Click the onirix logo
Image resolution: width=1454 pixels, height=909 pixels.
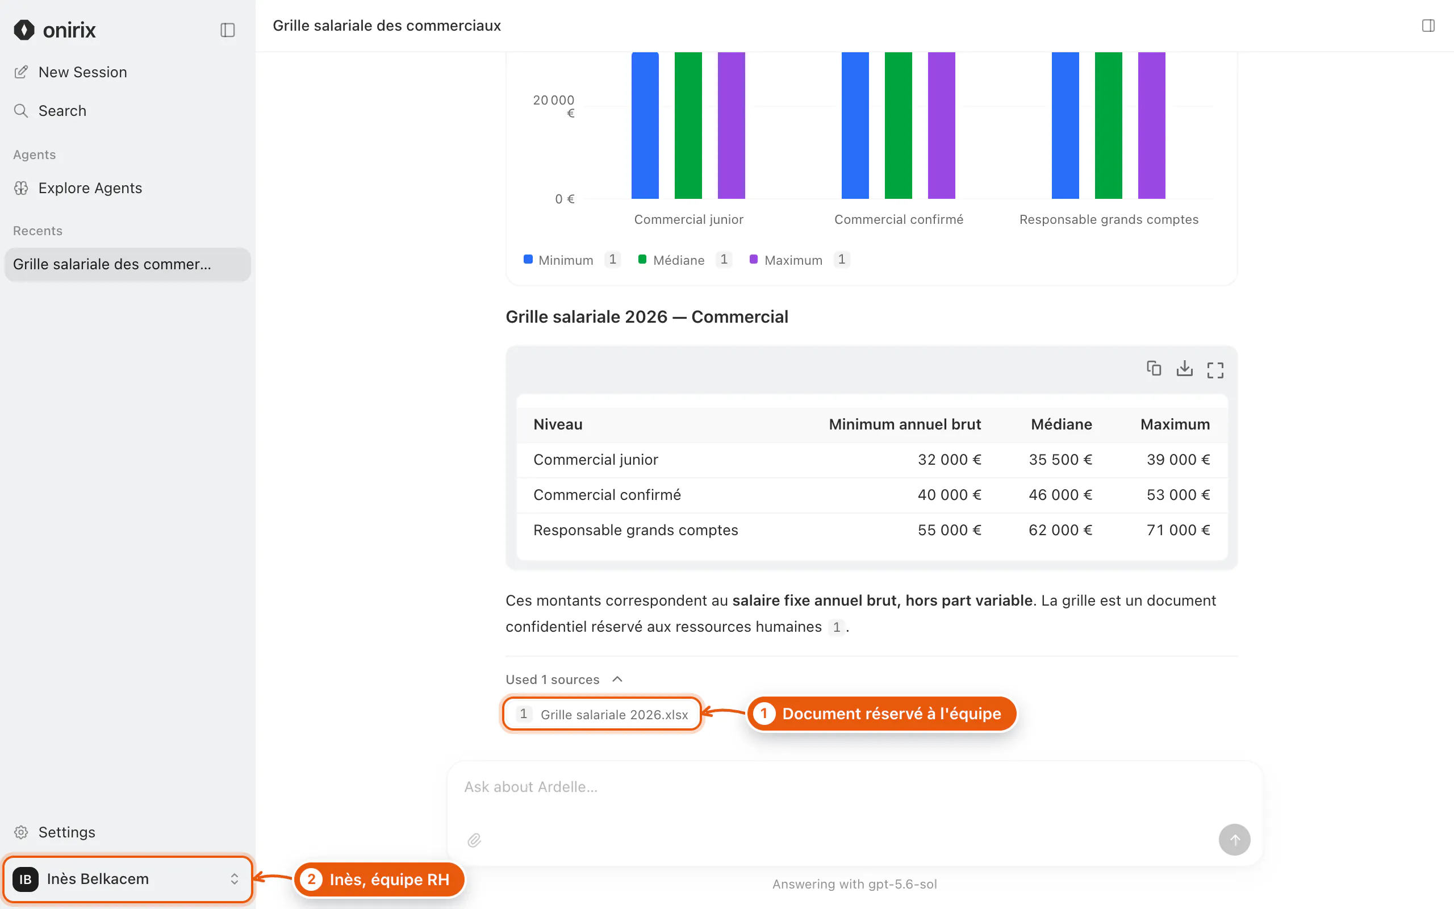click(55, 30)
